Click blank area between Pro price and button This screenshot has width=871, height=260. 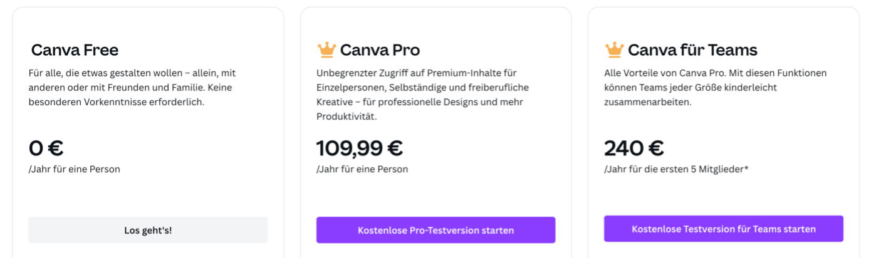click(x=435, y=195)
